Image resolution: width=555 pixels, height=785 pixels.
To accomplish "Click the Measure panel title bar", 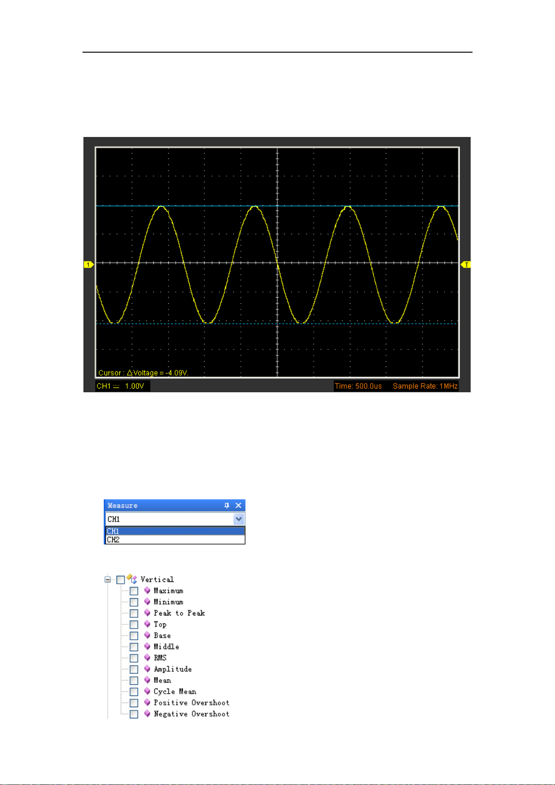I will 174,505.
